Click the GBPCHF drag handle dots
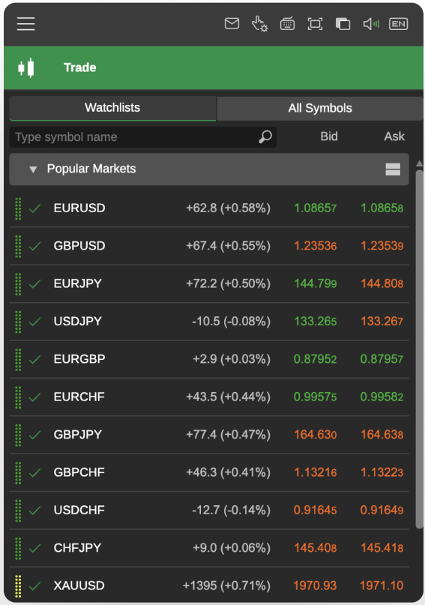This screenshot has width=425, height=605. point(18,472)
